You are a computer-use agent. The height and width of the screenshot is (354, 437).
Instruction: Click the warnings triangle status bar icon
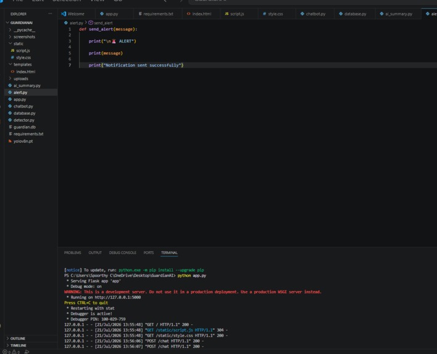15,352
